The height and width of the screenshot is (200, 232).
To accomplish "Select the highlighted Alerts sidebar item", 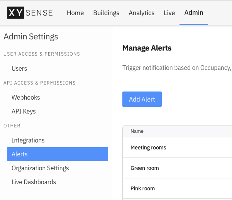I will click(58, 154).
